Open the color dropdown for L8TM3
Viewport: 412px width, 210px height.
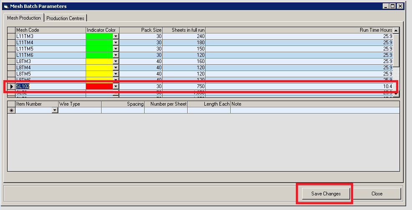(116, 61)
